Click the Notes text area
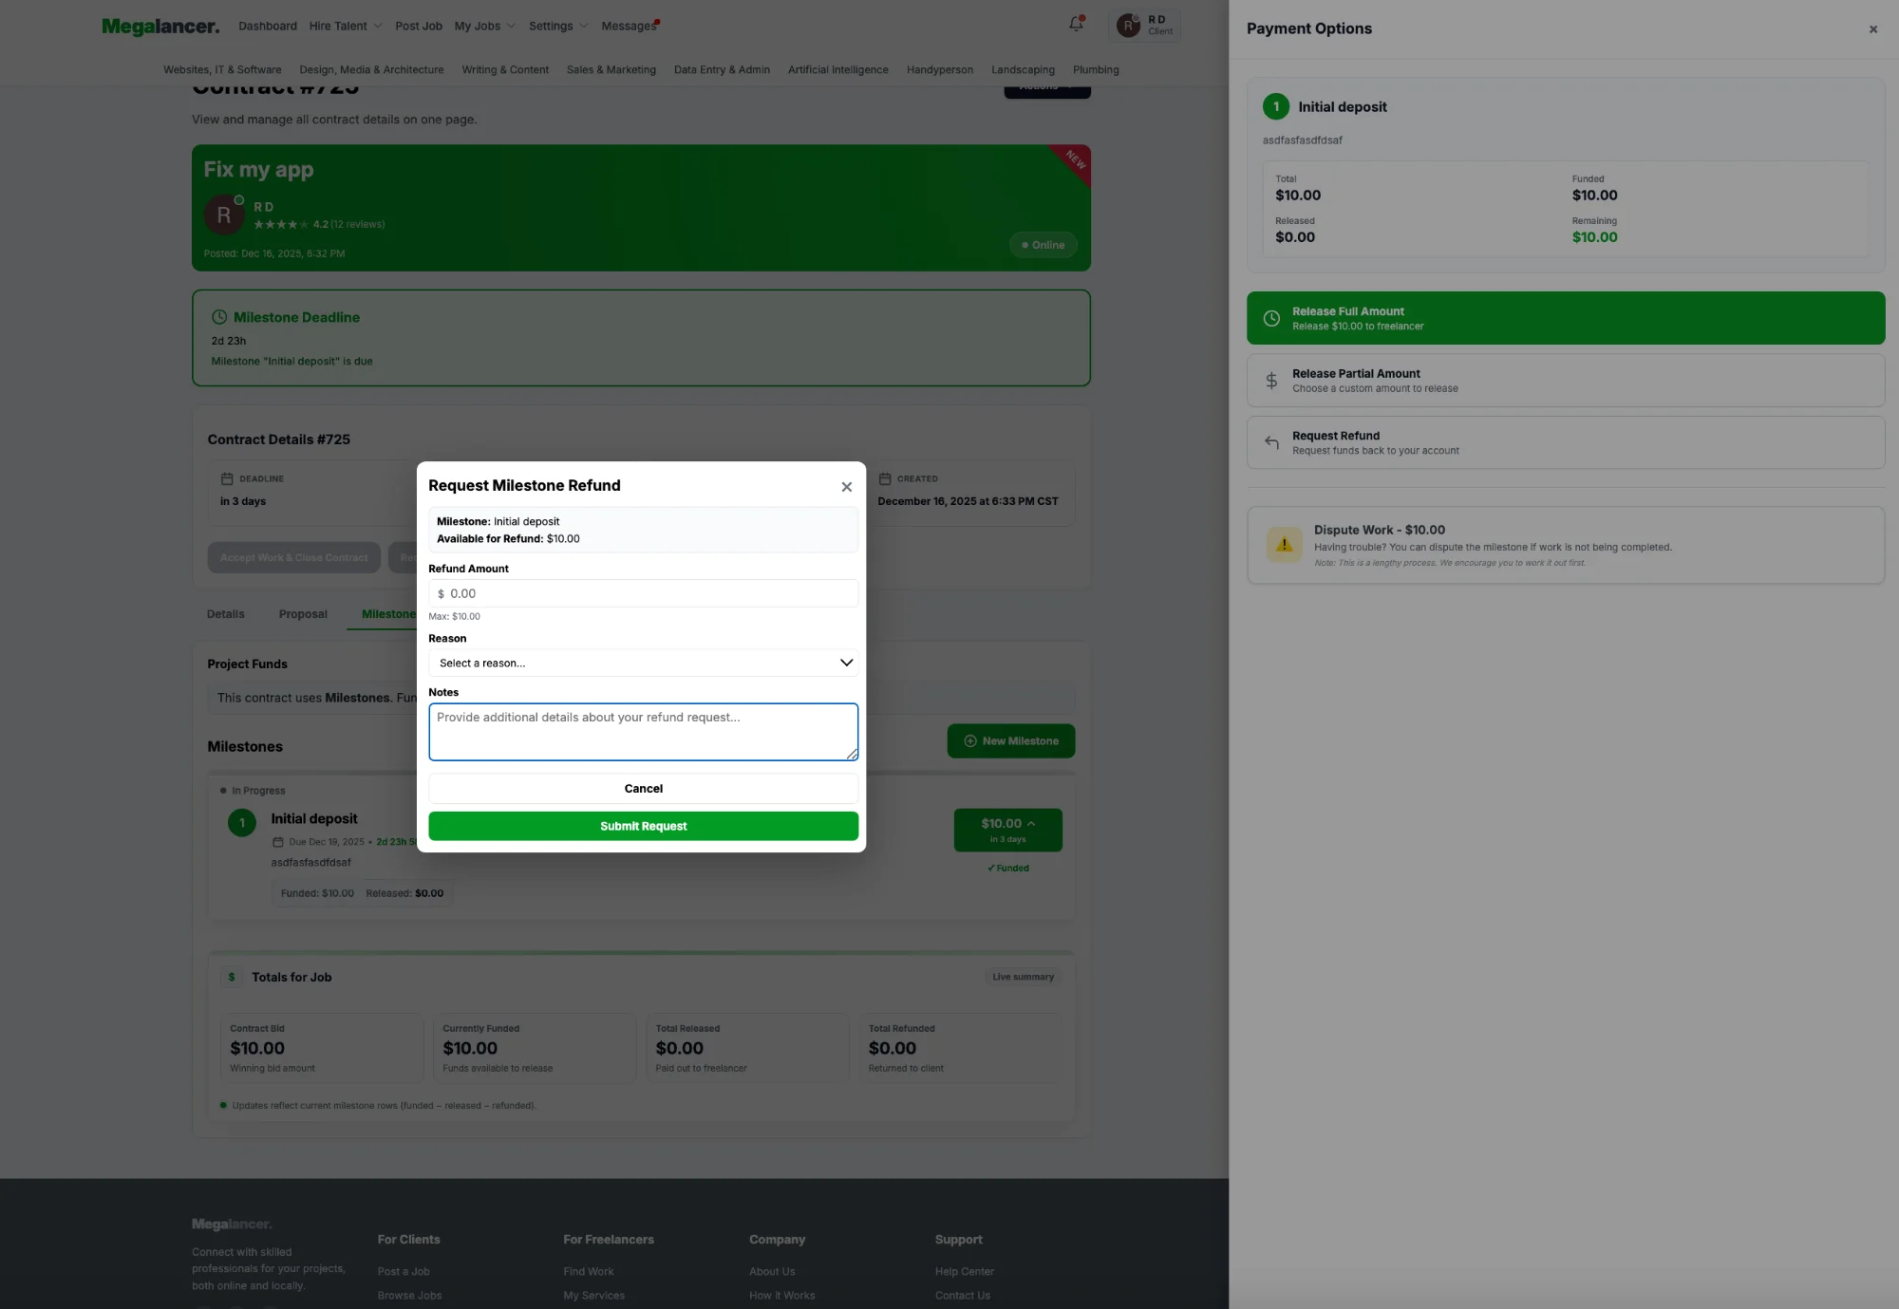The height and width of the screenshot is (1309, 1899). (x=643, y=731)
